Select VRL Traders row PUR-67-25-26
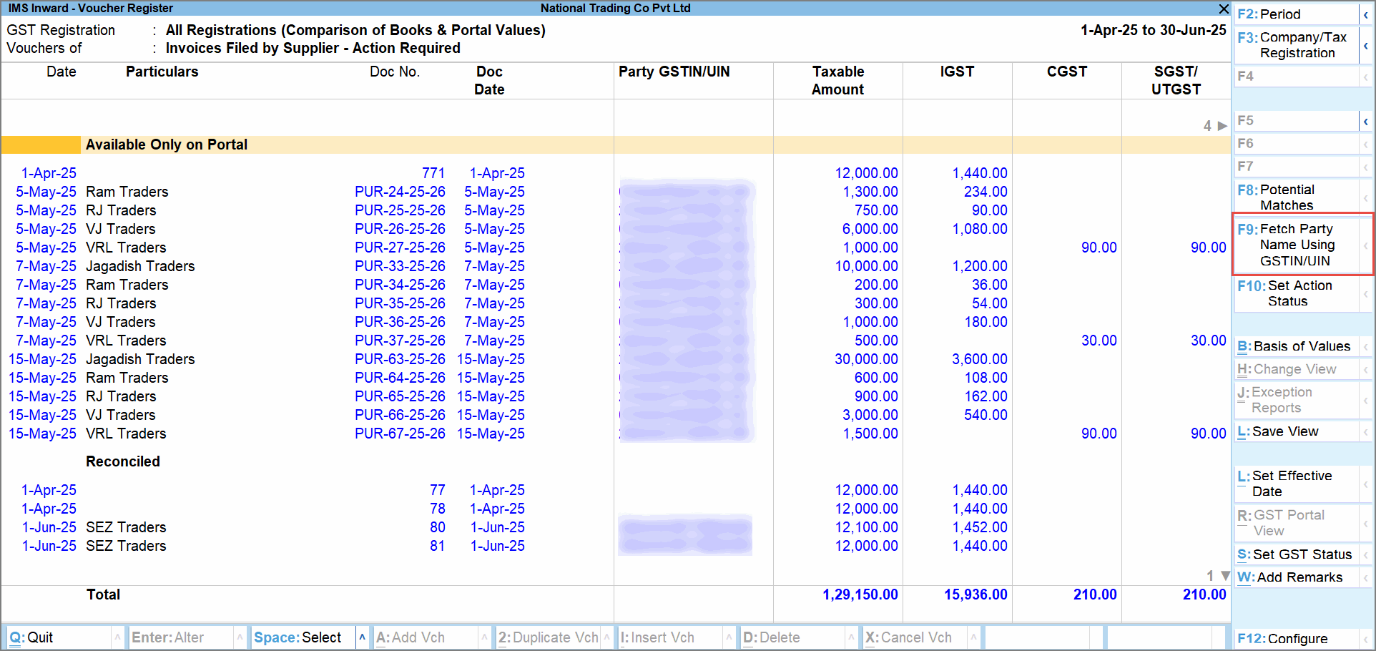Image resolution: width=1376 pixels, height=651 pixels. point(615,434)
